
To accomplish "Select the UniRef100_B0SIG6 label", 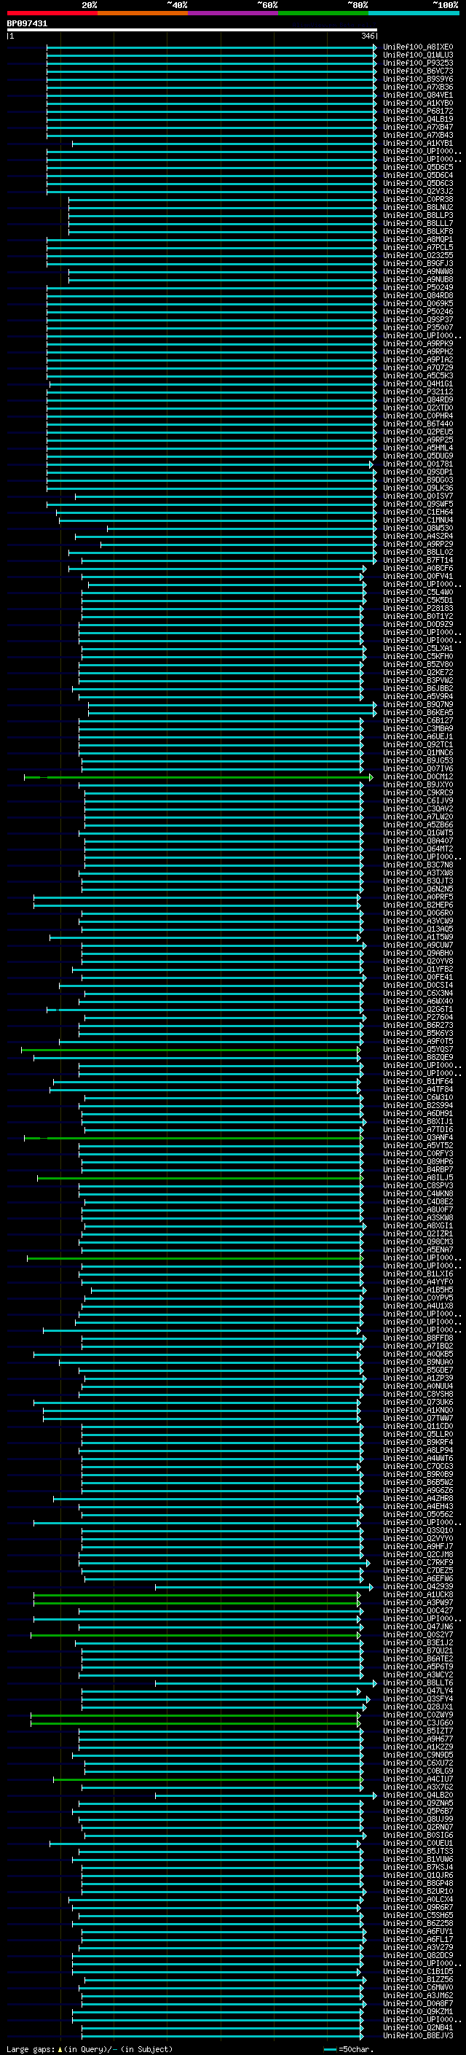I will [417, 1835].
